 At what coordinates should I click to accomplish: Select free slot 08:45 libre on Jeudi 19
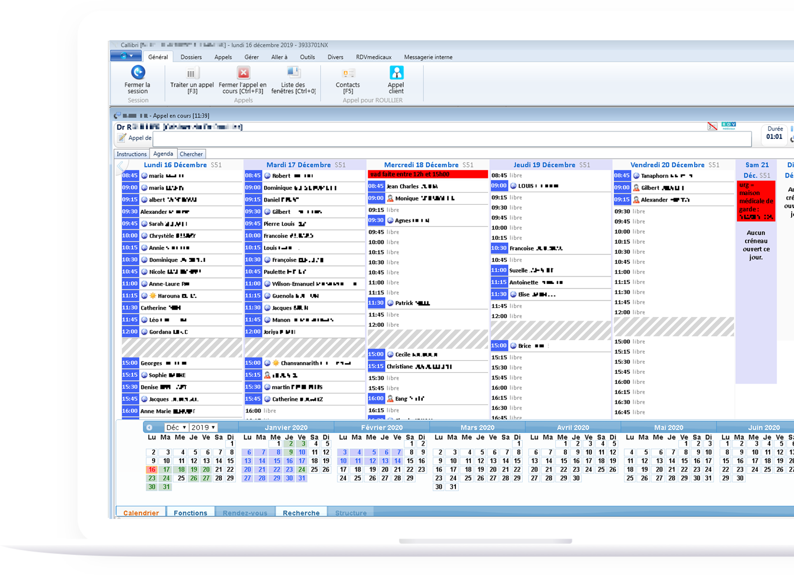(551, 175)
